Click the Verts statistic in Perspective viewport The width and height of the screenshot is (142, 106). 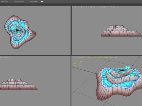(x=77, y=65)
